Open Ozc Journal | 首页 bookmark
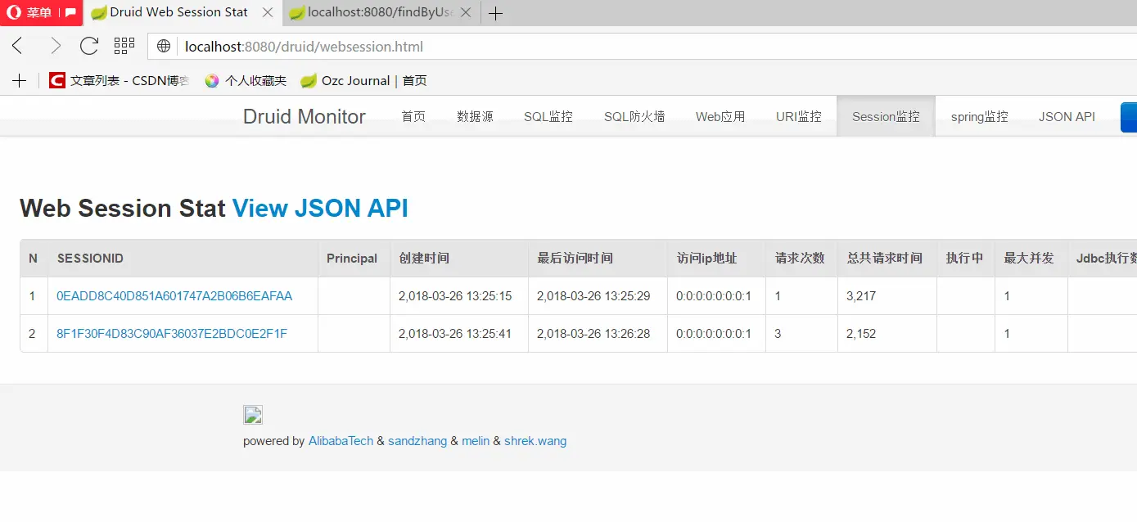1137x522 pixels. [363, 80]
